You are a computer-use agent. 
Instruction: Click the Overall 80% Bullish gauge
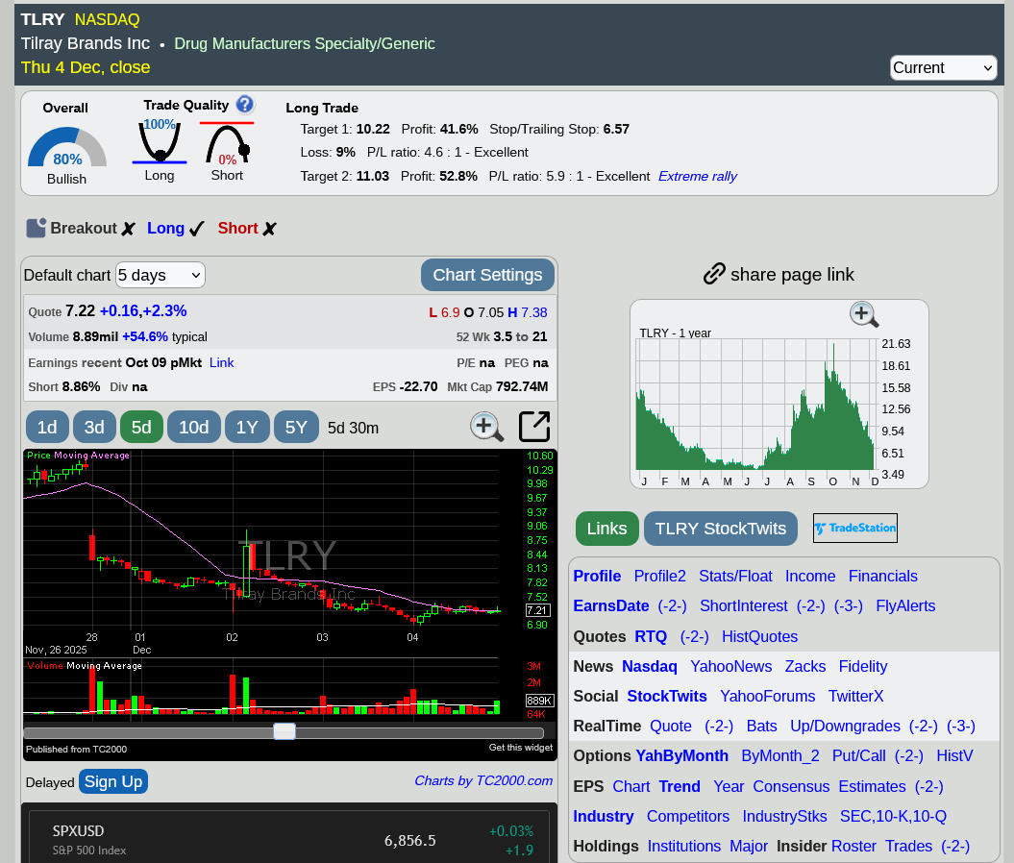coord(66,147)
